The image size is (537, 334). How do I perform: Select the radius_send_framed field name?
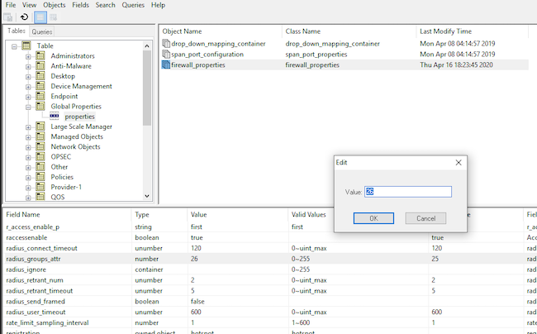pyautogui.click(x=36, y=301)
